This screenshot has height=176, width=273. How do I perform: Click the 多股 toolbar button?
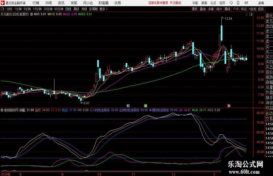pos(211,9)
